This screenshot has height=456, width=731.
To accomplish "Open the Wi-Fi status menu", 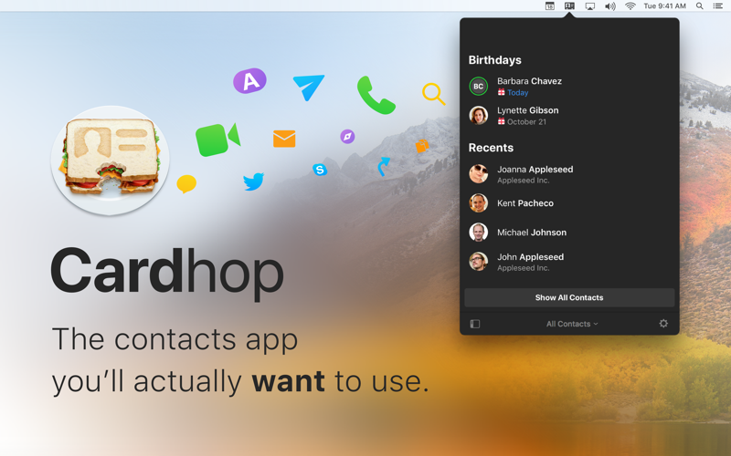I will 630,6.
